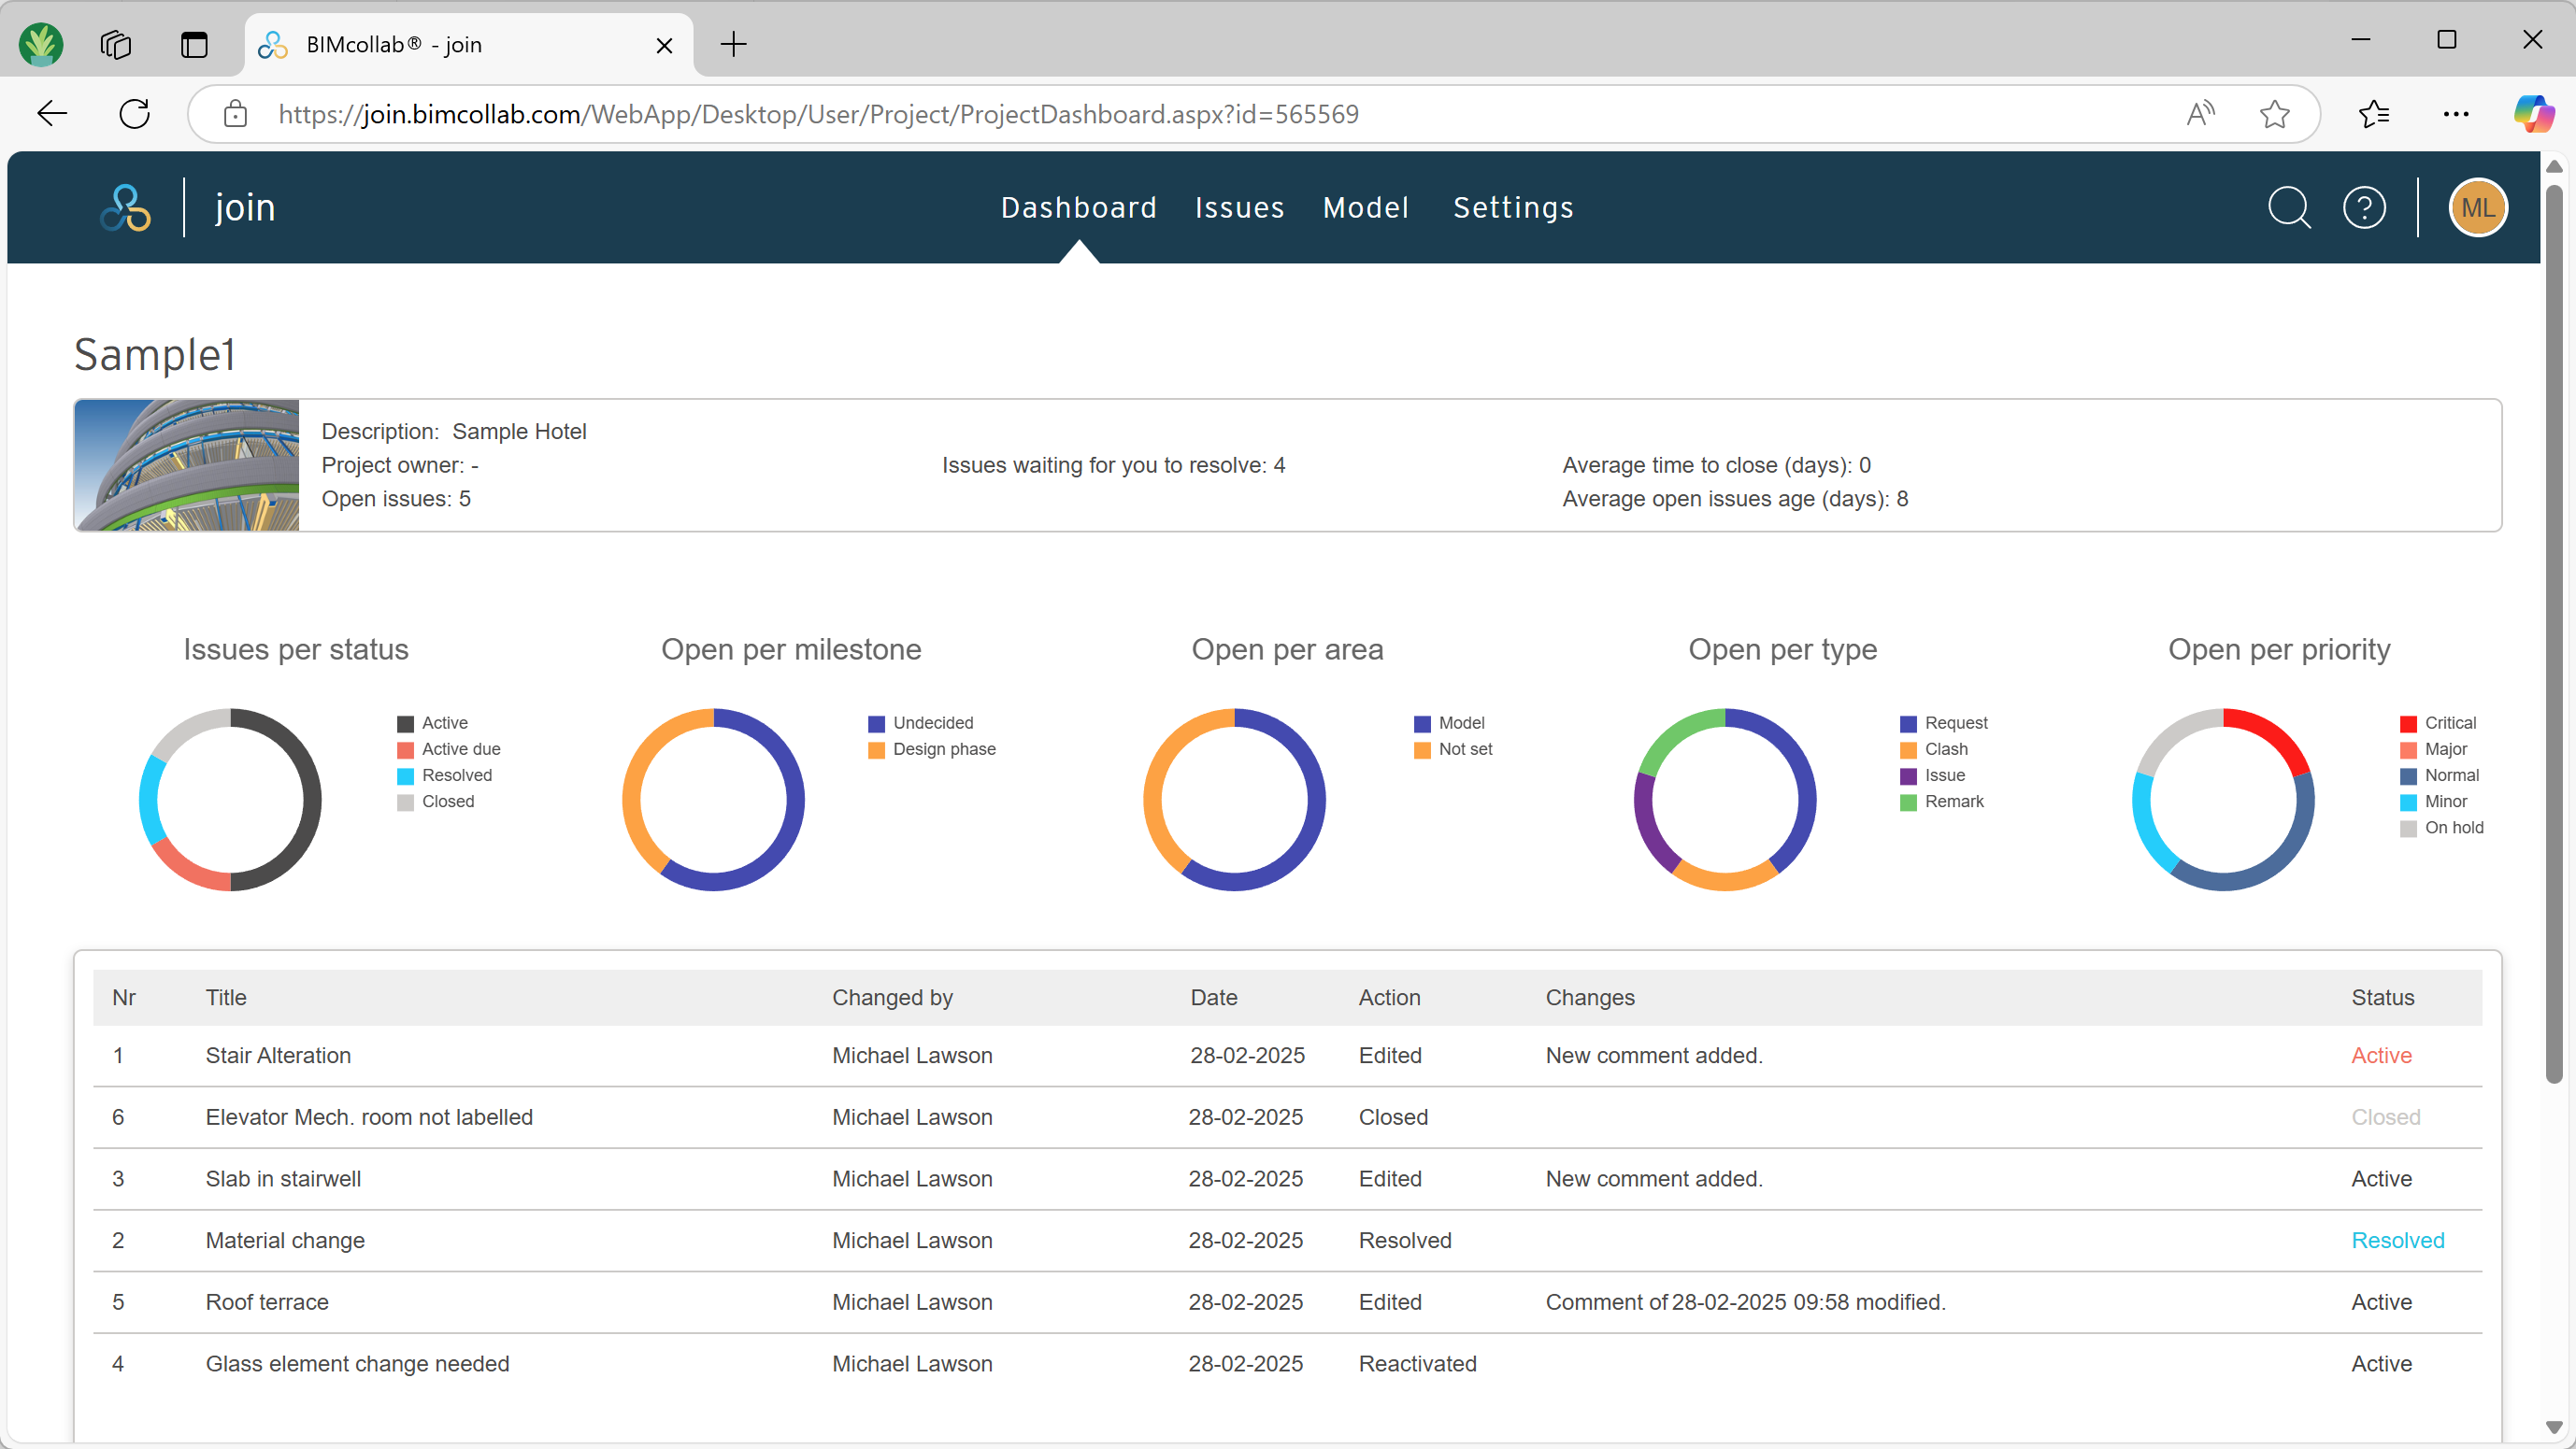The height and width of the screenshot is (1449, 2576).
Task: View site information via the lock icon
Action: pos(235,113)
